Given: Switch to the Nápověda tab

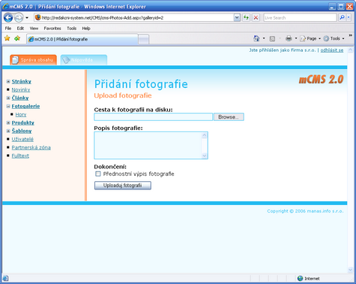Looking at the screenshot, I should pos(84,60).
